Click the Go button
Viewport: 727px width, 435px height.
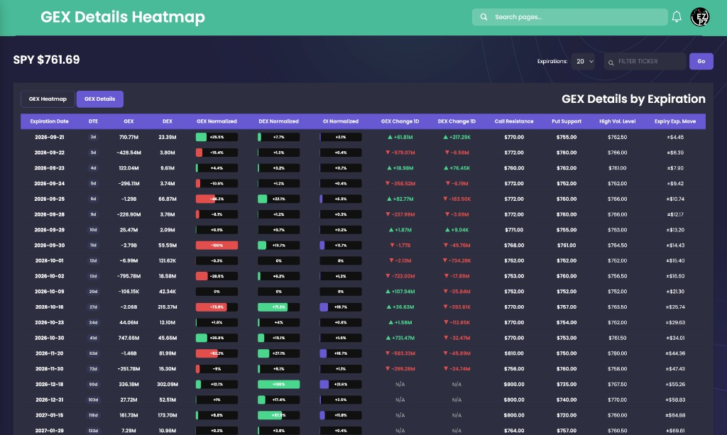coord(701,61)
